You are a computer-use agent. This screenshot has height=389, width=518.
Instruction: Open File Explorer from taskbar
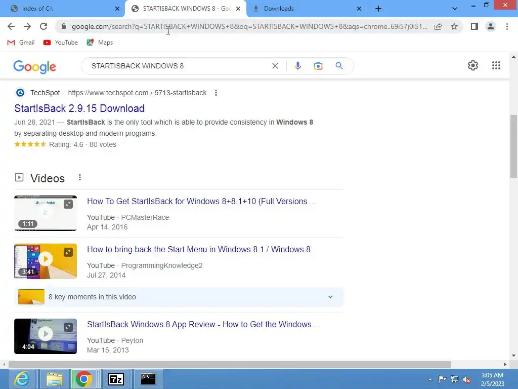pyautogui.click(x=55, y=379)
